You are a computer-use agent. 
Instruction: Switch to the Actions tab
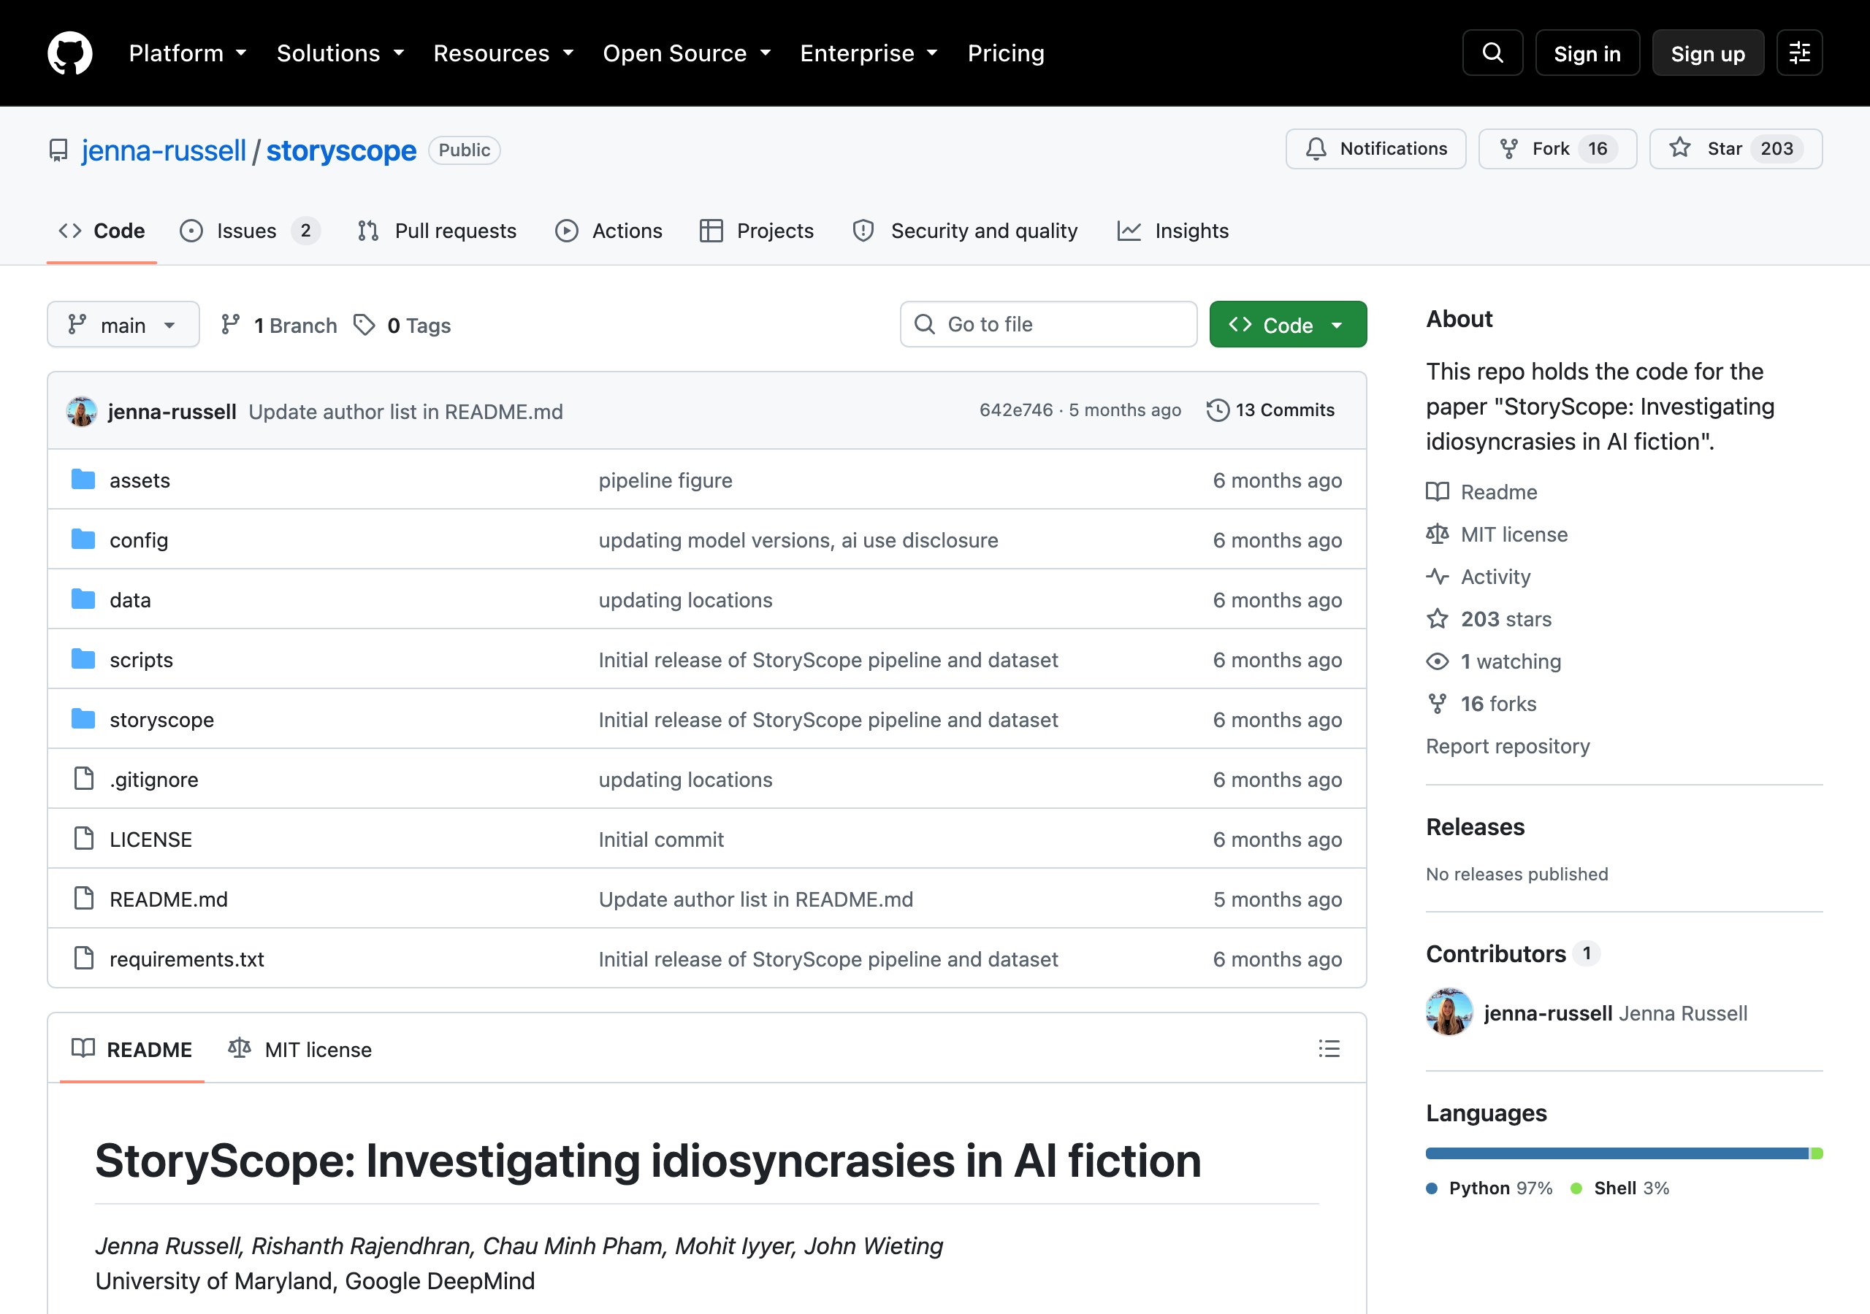[x=608, y=231]
